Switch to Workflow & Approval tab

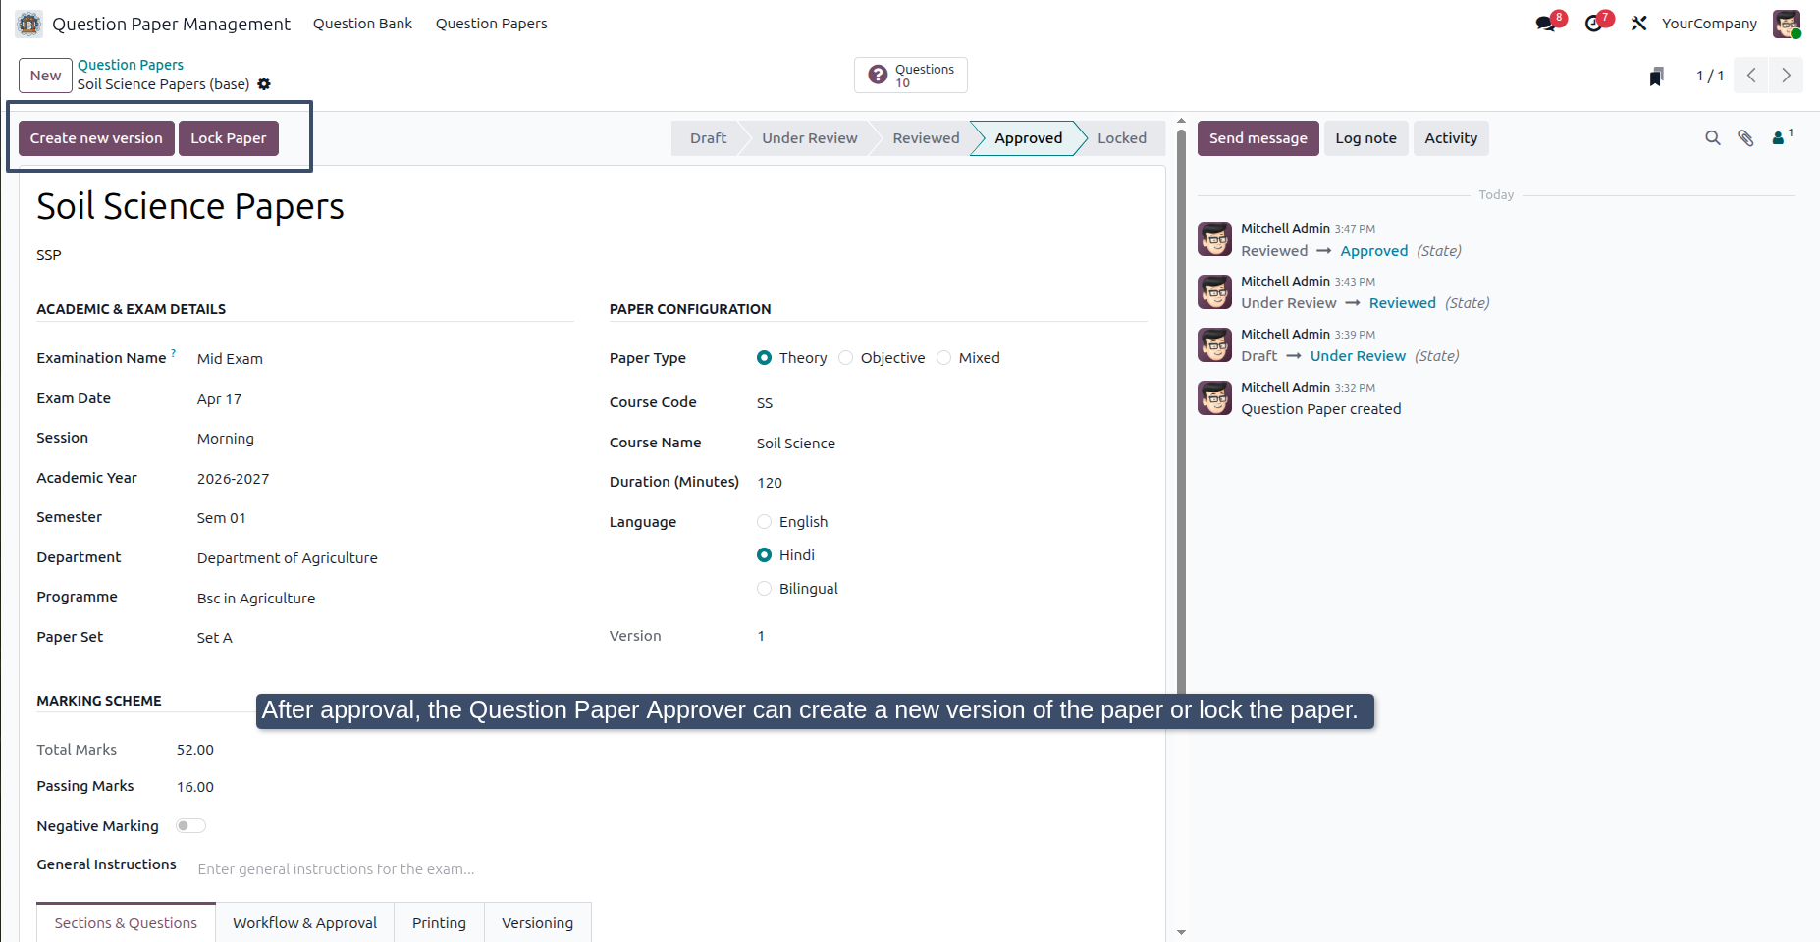(x=304, y=923)
